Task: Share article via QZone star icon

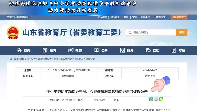Action: 151,99
